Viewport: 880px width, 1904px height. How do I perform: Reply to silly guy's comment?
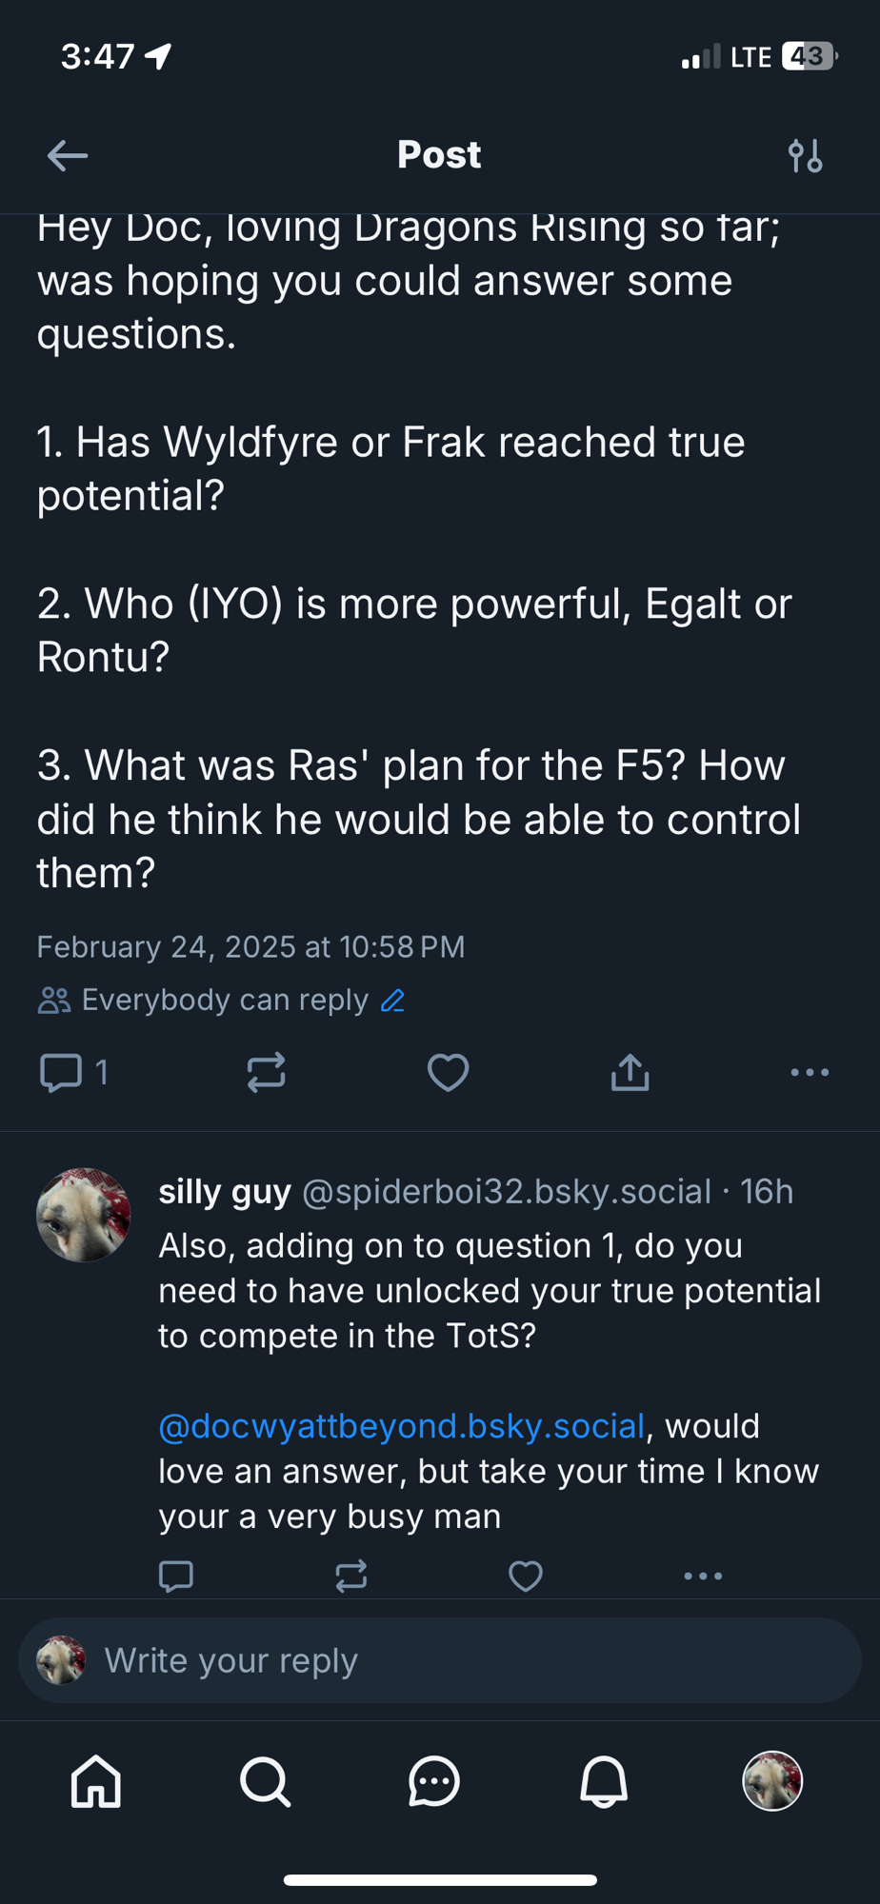pyautogui.click(x=176, y=1576)
